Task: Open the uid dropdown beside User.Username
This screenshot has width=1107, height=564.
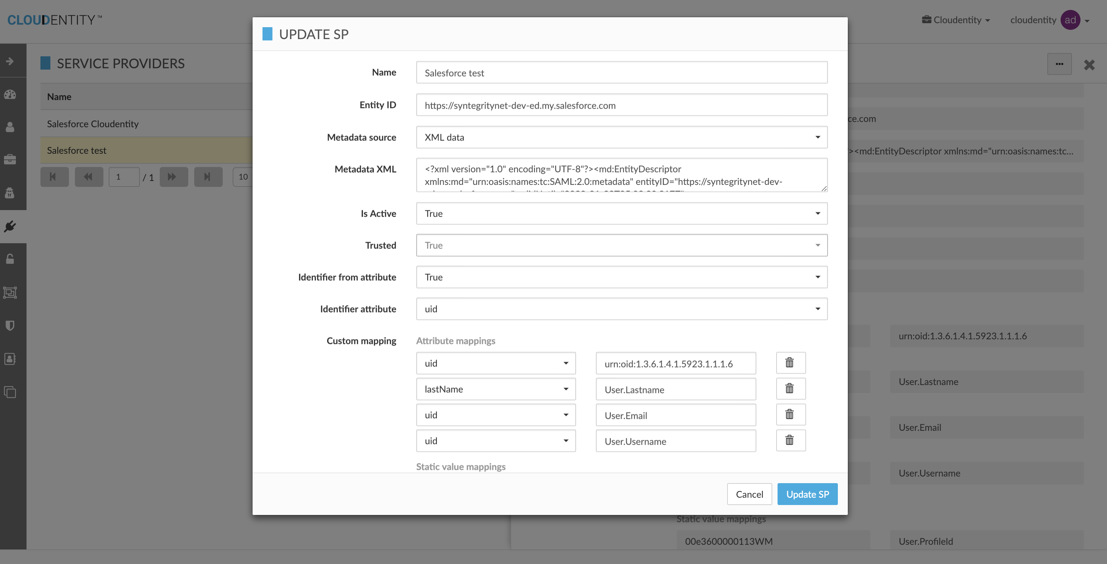Action: 496,440
